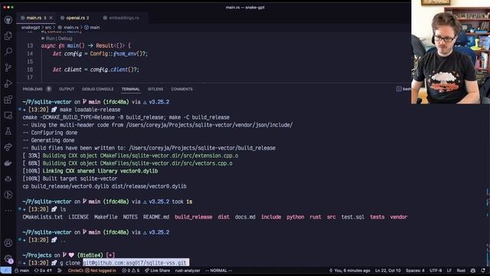Image resolution: width=490 pixels, height=276 pixels.
Task: Open the Remote Explorer monitor icon
Action: coord(8,115)
